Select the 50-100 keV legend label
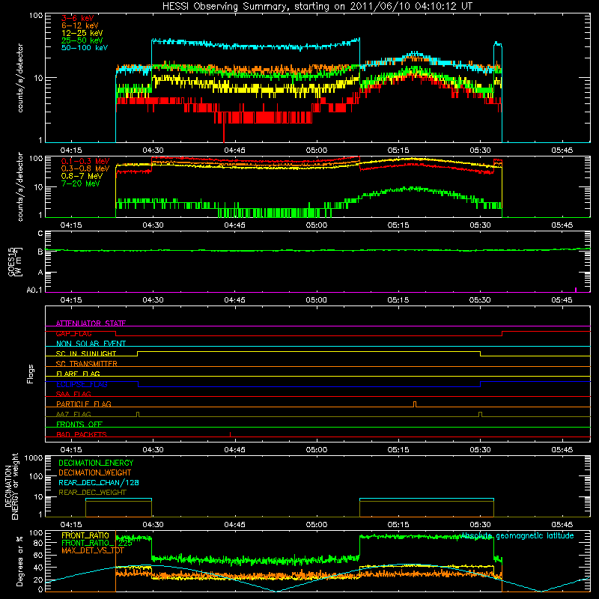599x599 pixels. click(85, 48)
